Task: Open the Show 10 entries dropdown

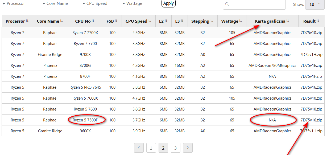Action: click(315, 4)
